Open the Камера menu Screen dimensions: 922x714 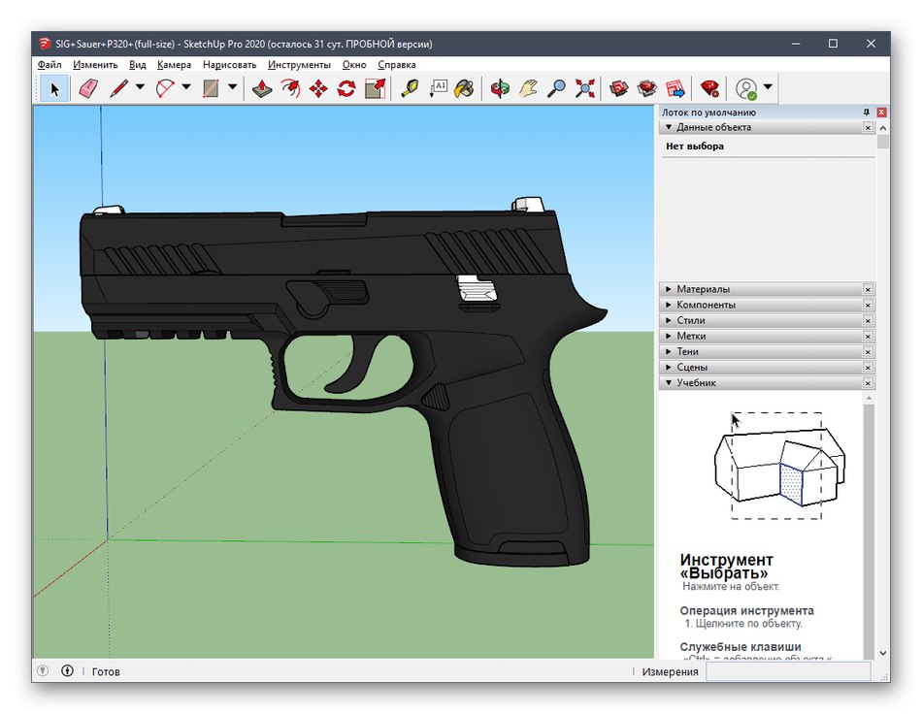pyautogui.click(x=174, y=65)
